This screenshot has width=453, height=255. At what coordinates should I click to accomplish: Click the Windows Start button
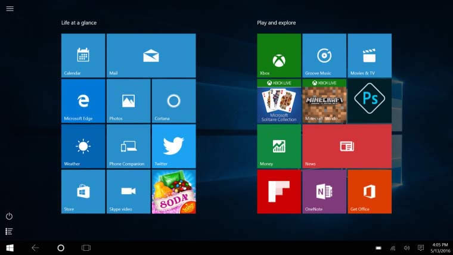tap(10, 247)
